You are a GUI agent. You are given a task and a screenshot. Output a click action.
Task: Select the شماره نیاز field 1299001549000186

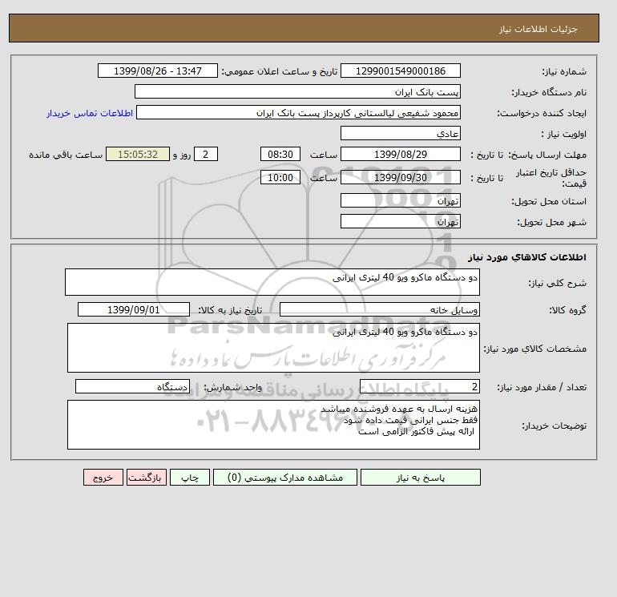[x=401, y=71]
